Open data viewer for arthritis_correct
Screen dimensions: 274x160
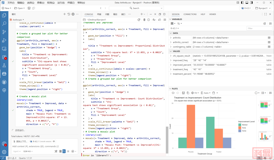point(269,42)
